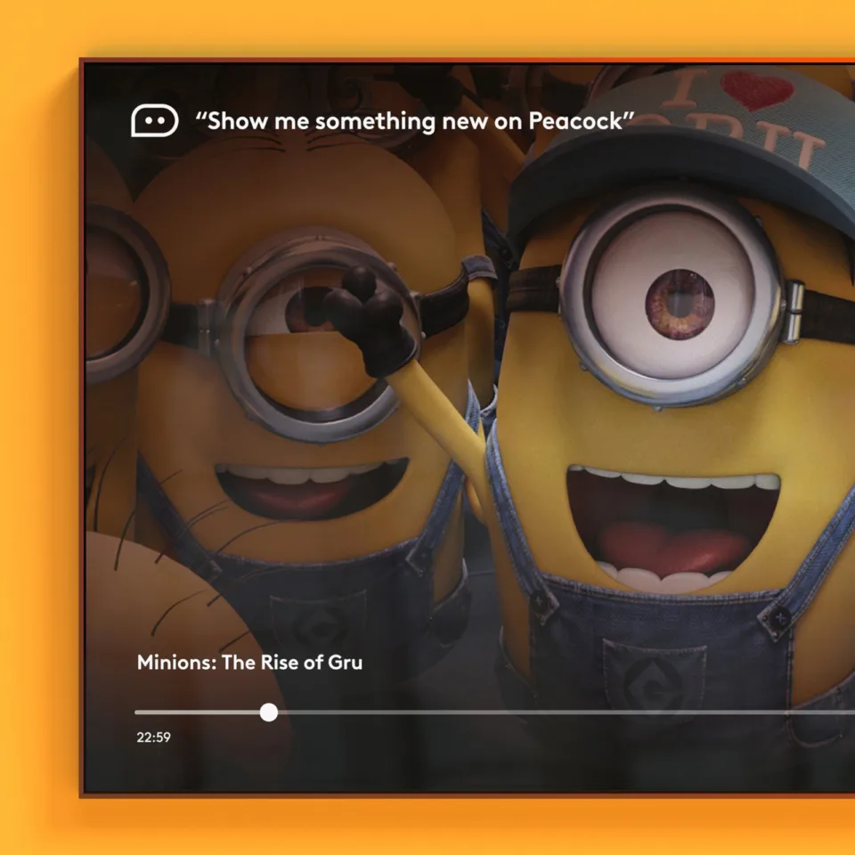This screenshot has width=855, height=855.
Task: Click the black gloved hand
Action: coord(370,319)
